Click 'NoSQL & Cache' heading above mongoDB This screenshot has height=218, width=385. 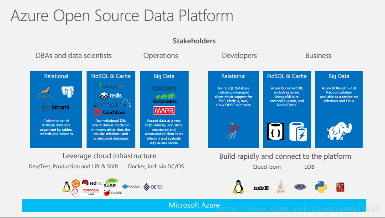pos(111,76)
